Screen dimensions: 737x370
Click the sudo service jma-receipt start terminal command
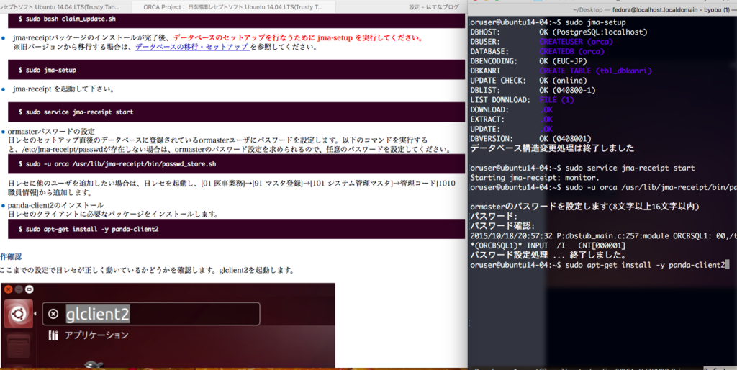pos(630,168)
